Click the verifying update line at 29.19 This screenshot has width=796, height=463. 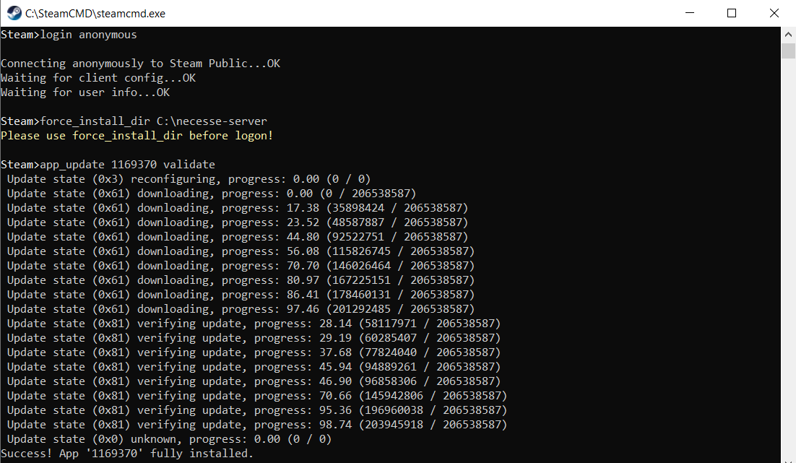pyautogui.click(x=254, y=337)
